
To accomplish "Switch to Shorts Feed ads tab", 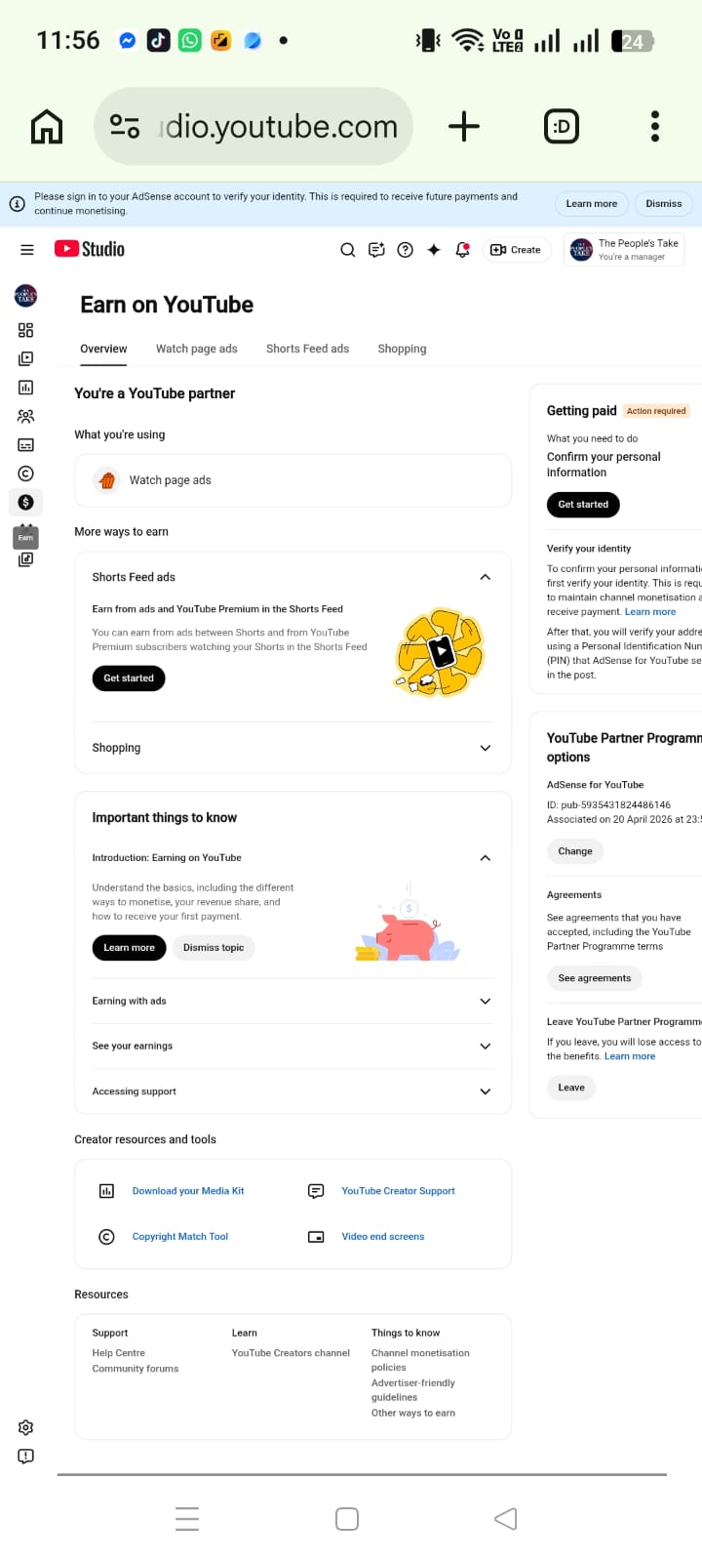I will pyautogui.click(x=307, y=349).
